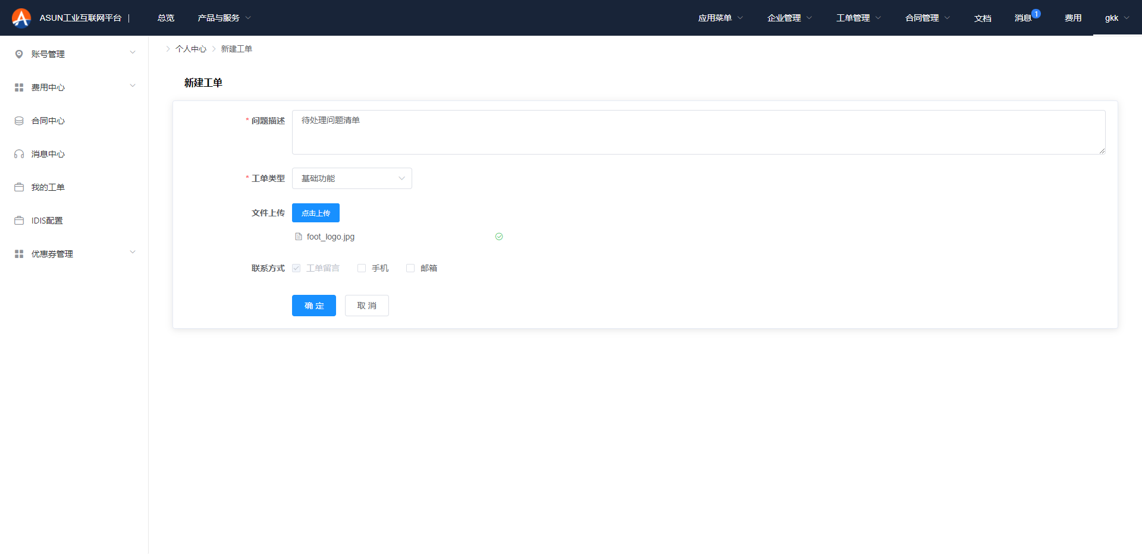Open the uploaded foot_logo.jpg file
The image size is (1142, 557).
tap(331, 237)
